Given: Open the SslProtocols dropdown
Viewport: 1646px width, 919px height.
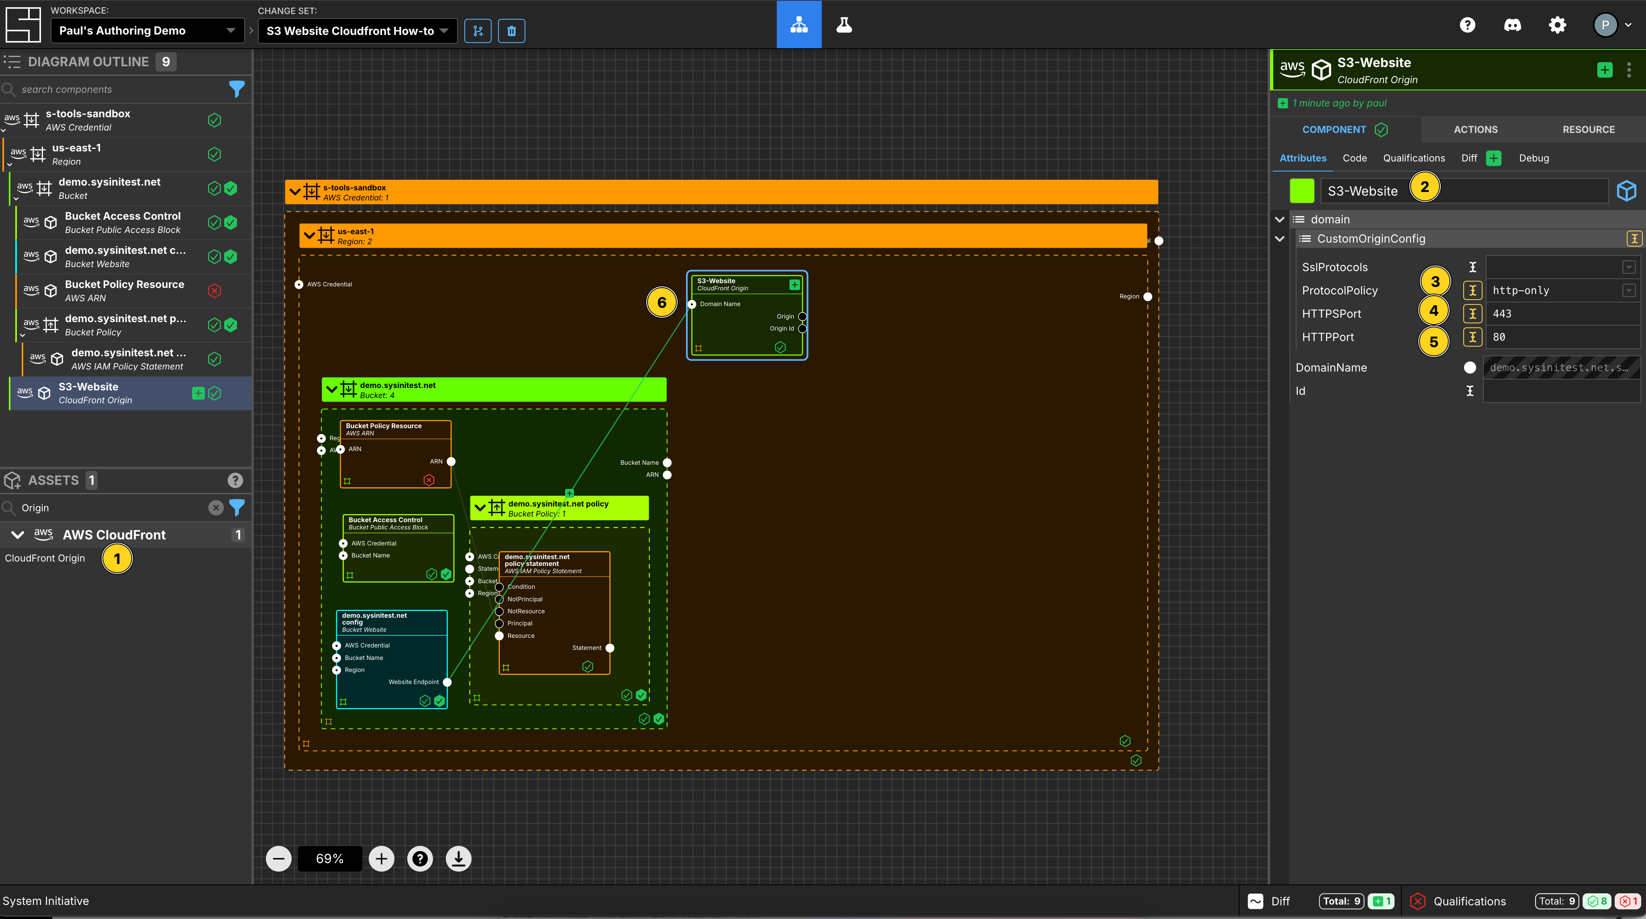Looking at the screenshot, I should pyautogui.click(x=1629, y=267).
